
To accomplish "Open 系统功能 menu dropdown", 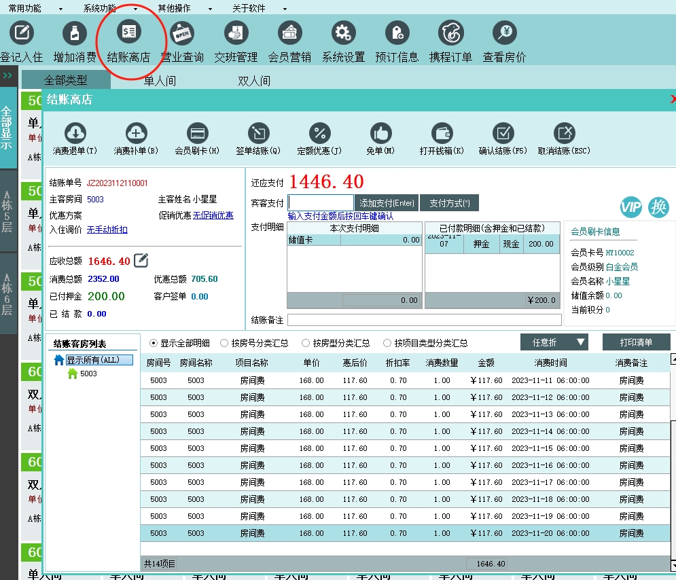I will [109, 8].
